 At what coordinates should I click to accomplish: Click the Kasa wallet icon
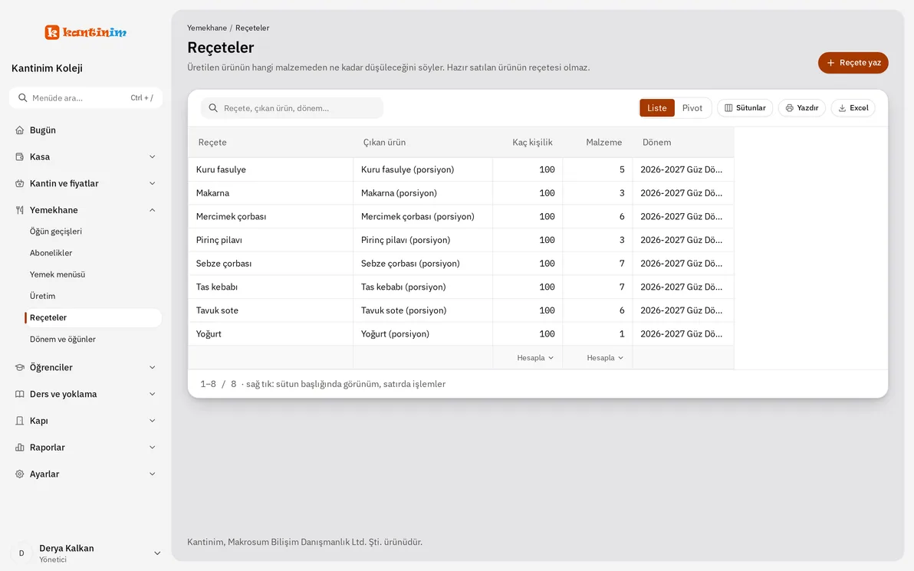(19, 156)
